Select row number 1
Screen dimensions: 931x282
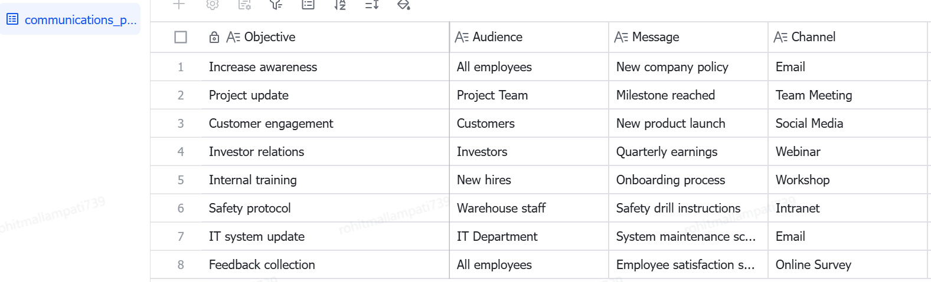tap(181, 67)
